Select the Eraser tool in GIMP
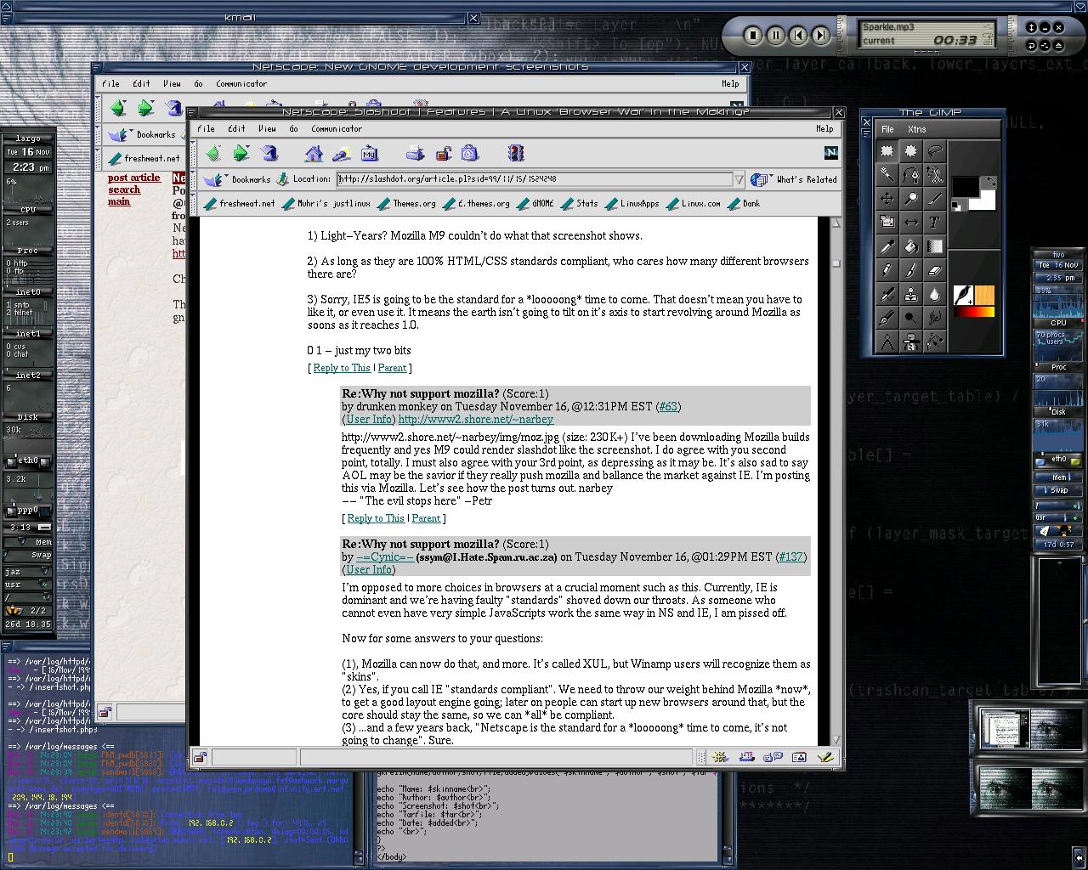1088x870 pixels. tap(934, 270)
